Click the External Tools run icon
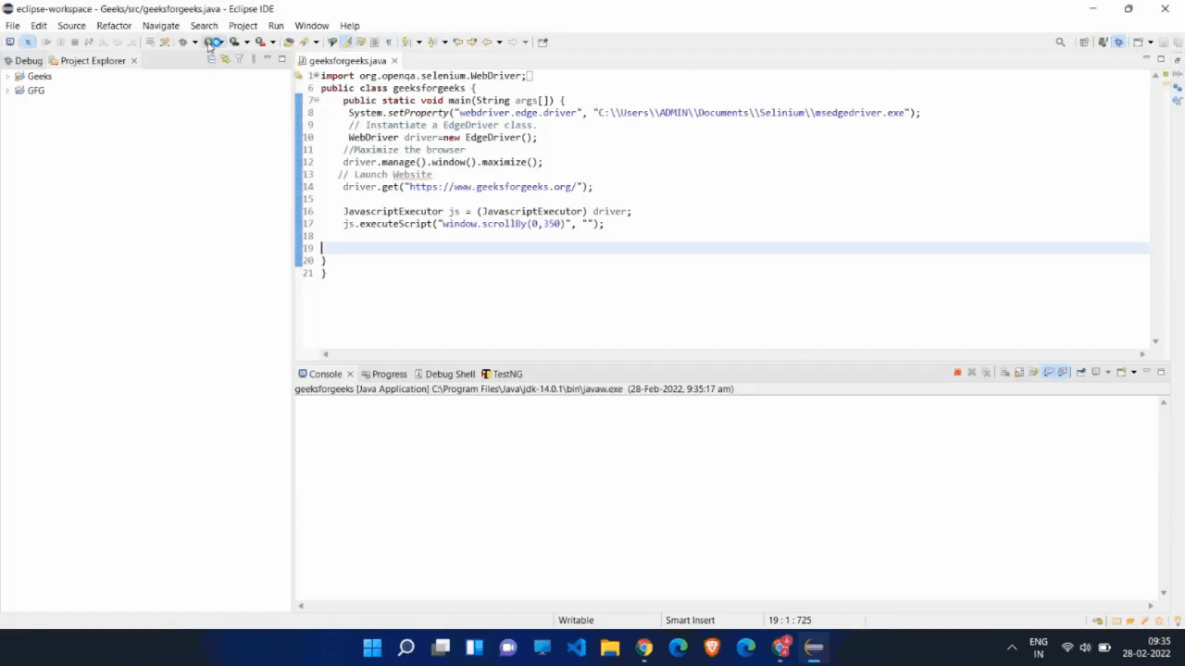The width and height of the screenshot is (1185, 666). [260, 42]
